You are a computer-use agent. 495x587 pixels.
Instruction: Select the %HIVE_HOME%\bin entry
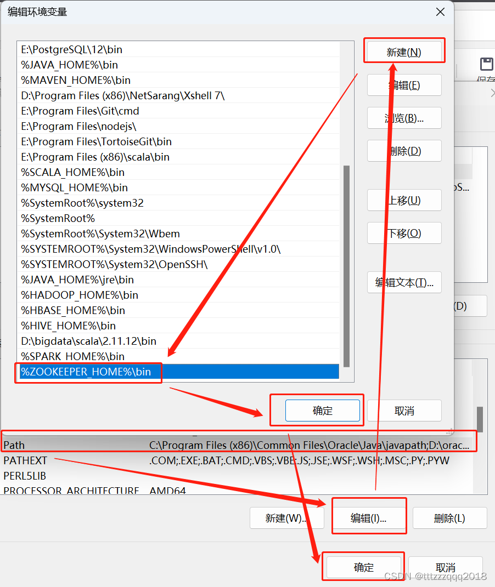point(178,326)
